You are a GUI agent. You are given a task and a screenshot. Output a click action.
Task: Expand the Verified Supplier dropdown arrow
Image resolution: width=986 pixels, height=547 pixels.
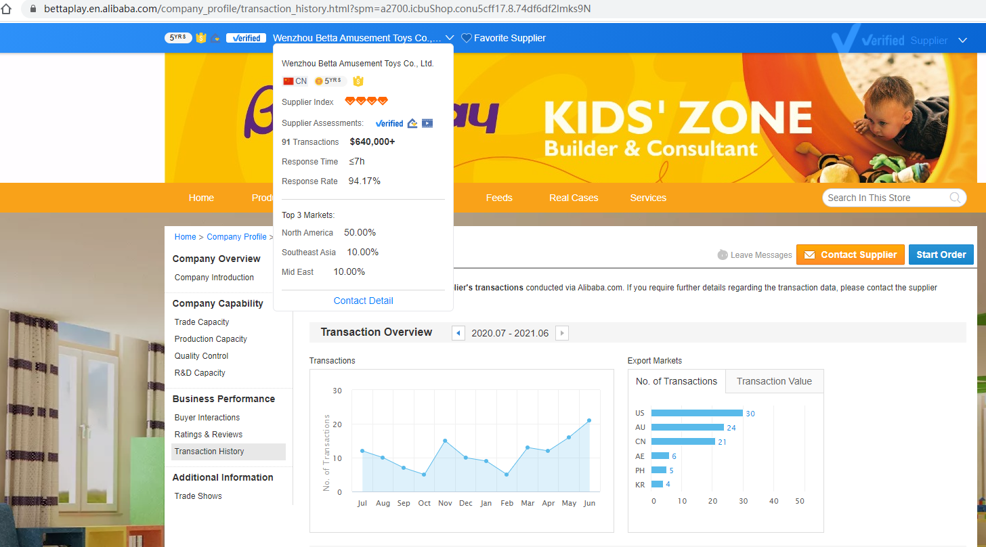[962, 41]
